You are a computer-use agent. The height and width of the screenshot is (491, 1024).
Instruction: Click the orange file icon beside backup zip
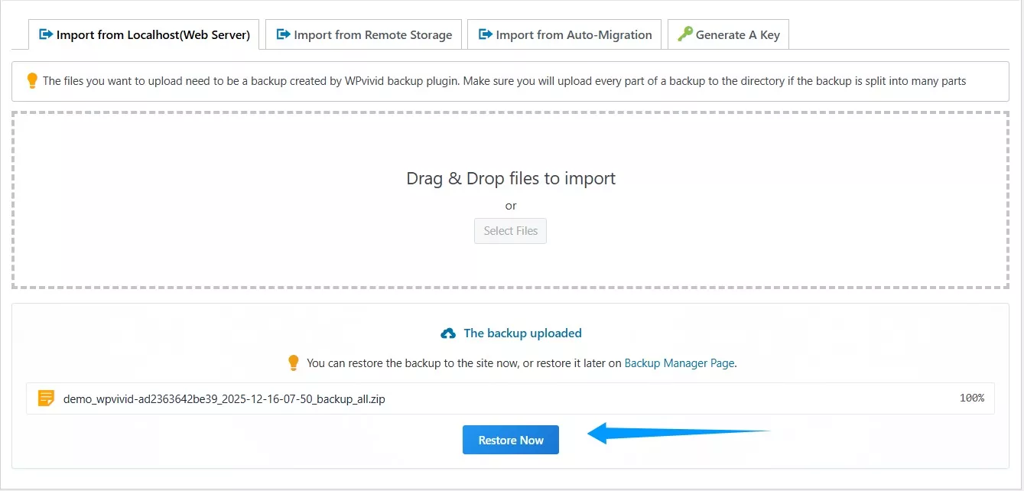click(47, 398)
